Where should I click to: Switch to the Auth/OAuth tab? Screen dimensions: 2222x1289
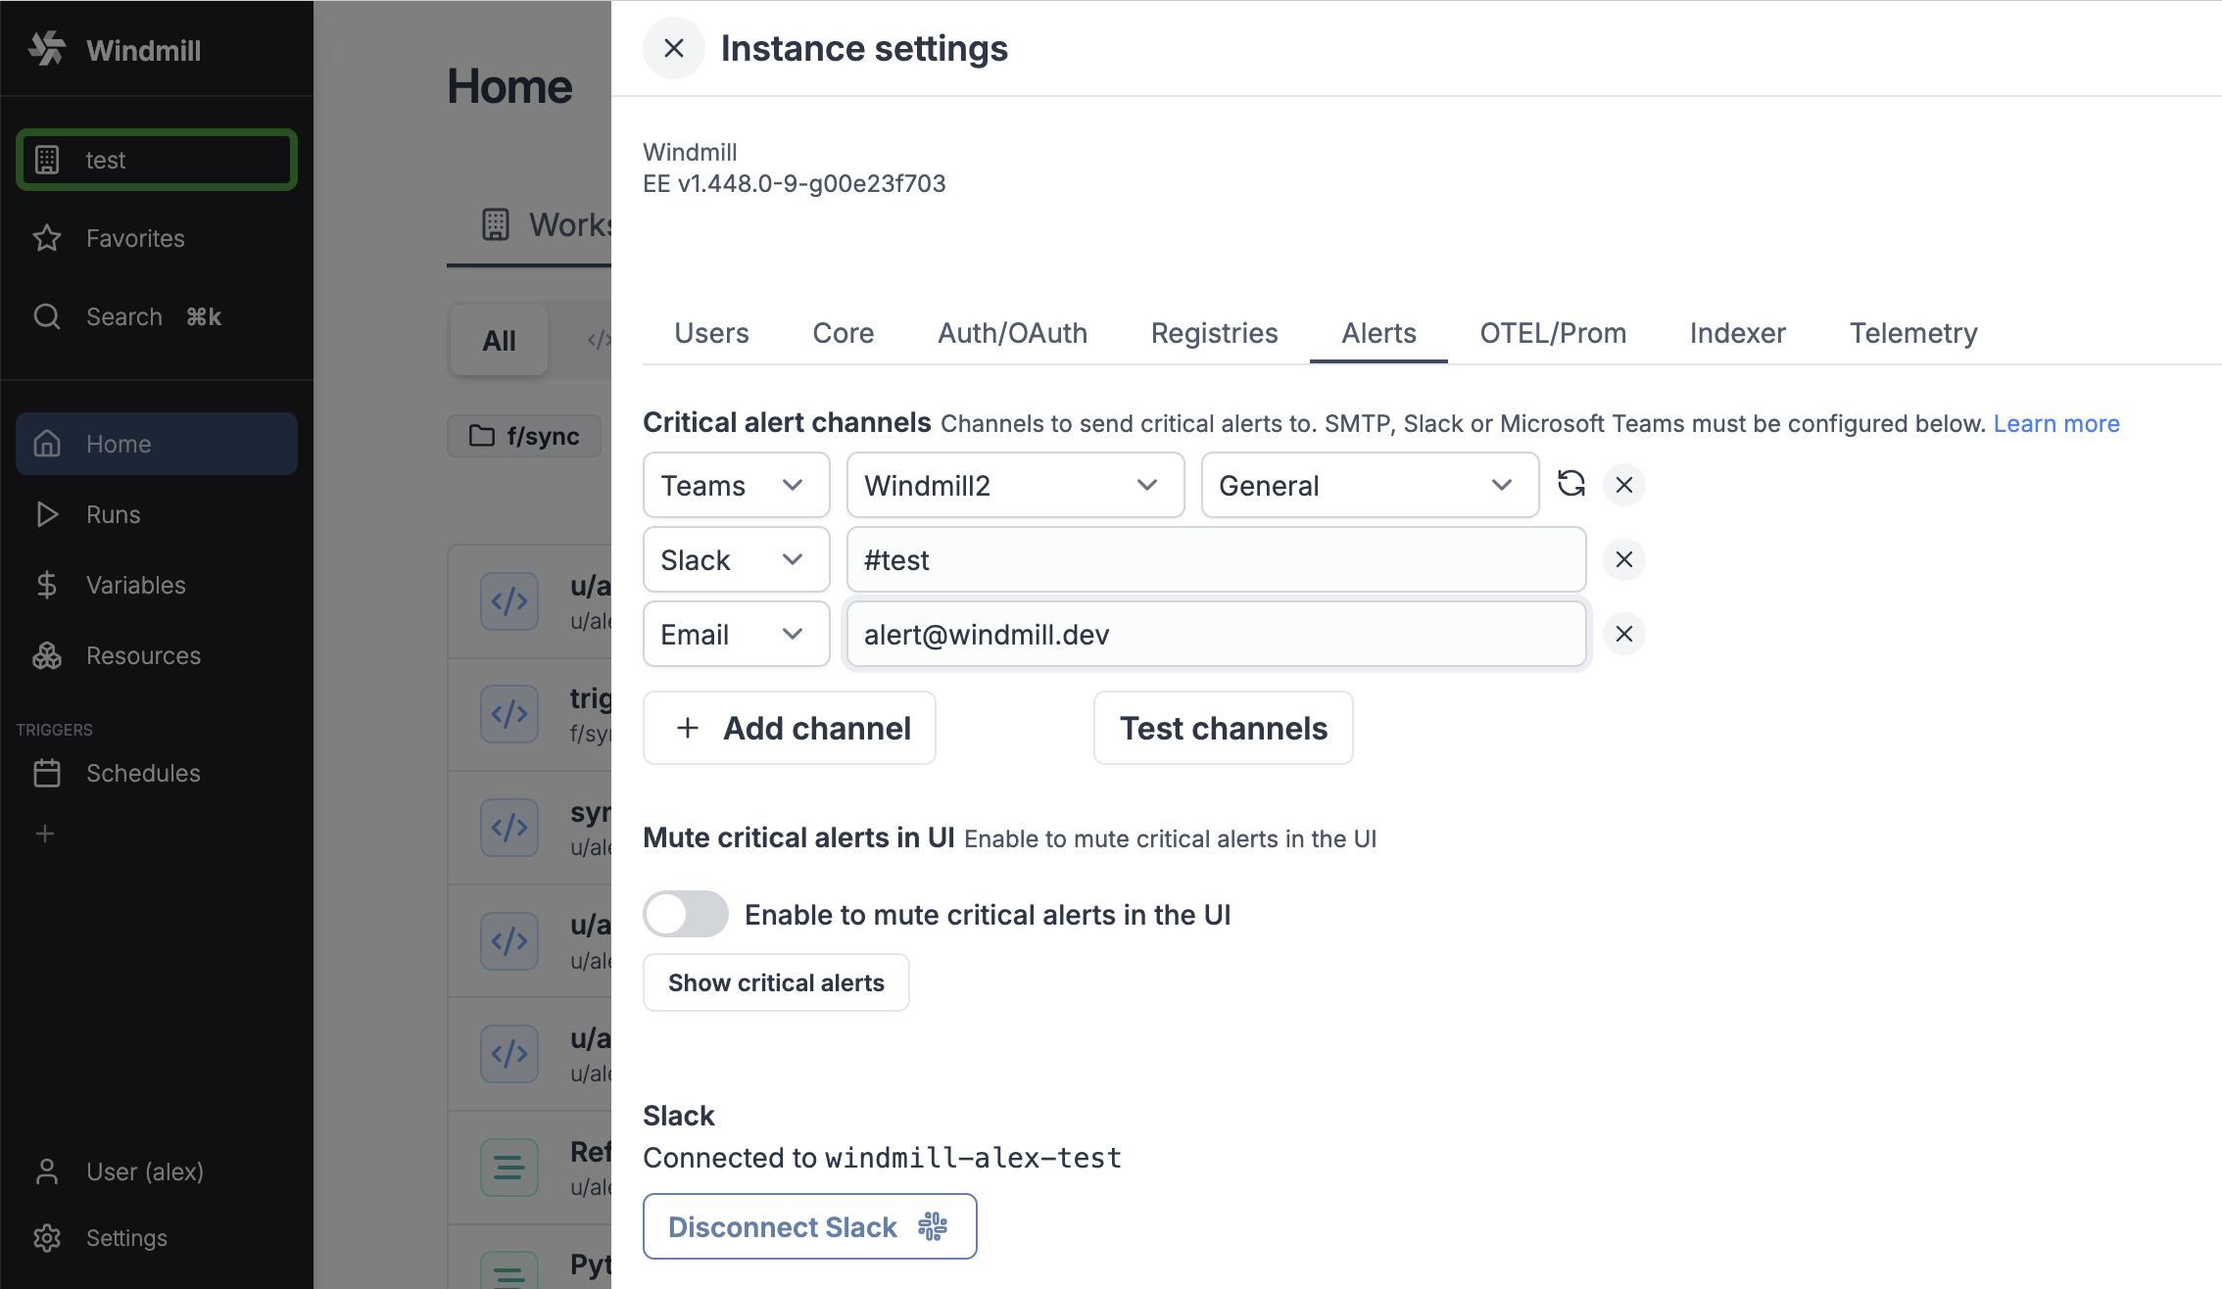tap(1012, 333)
